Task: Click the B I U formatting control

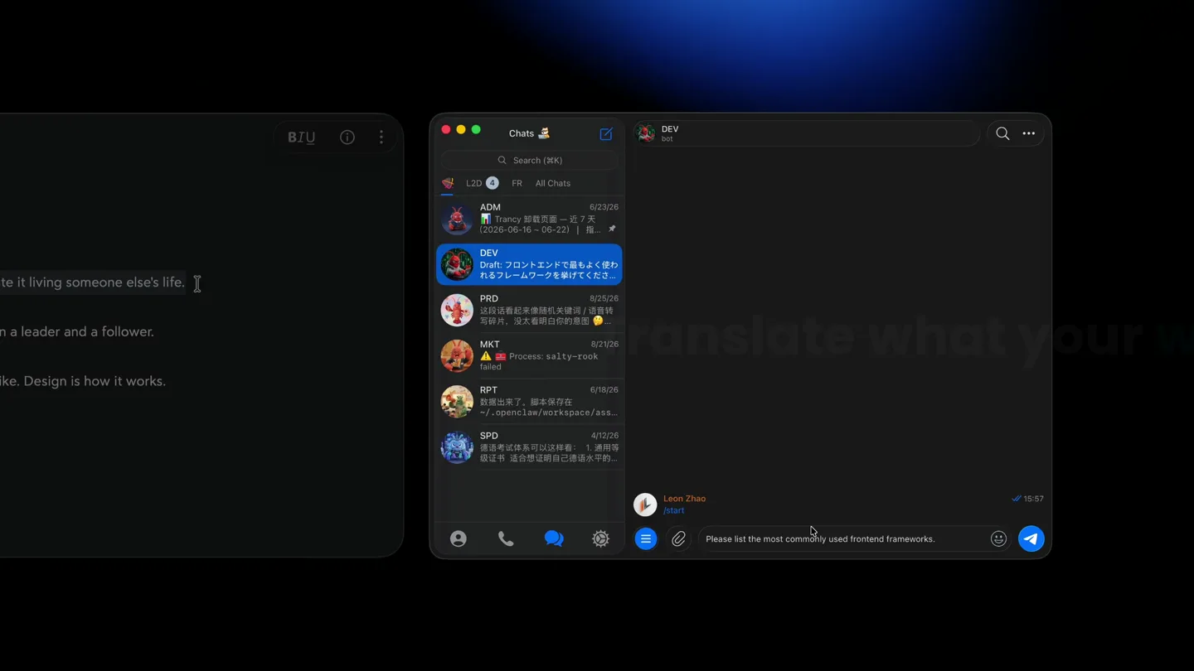Action: [302, 138]
